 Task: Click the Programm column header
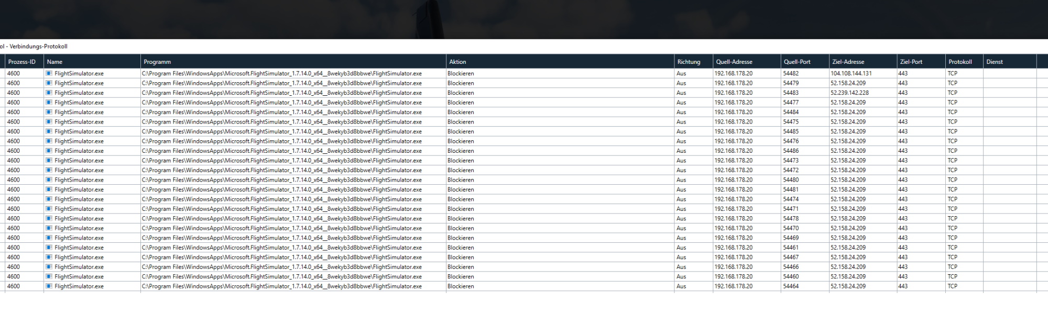click(293, 62)
